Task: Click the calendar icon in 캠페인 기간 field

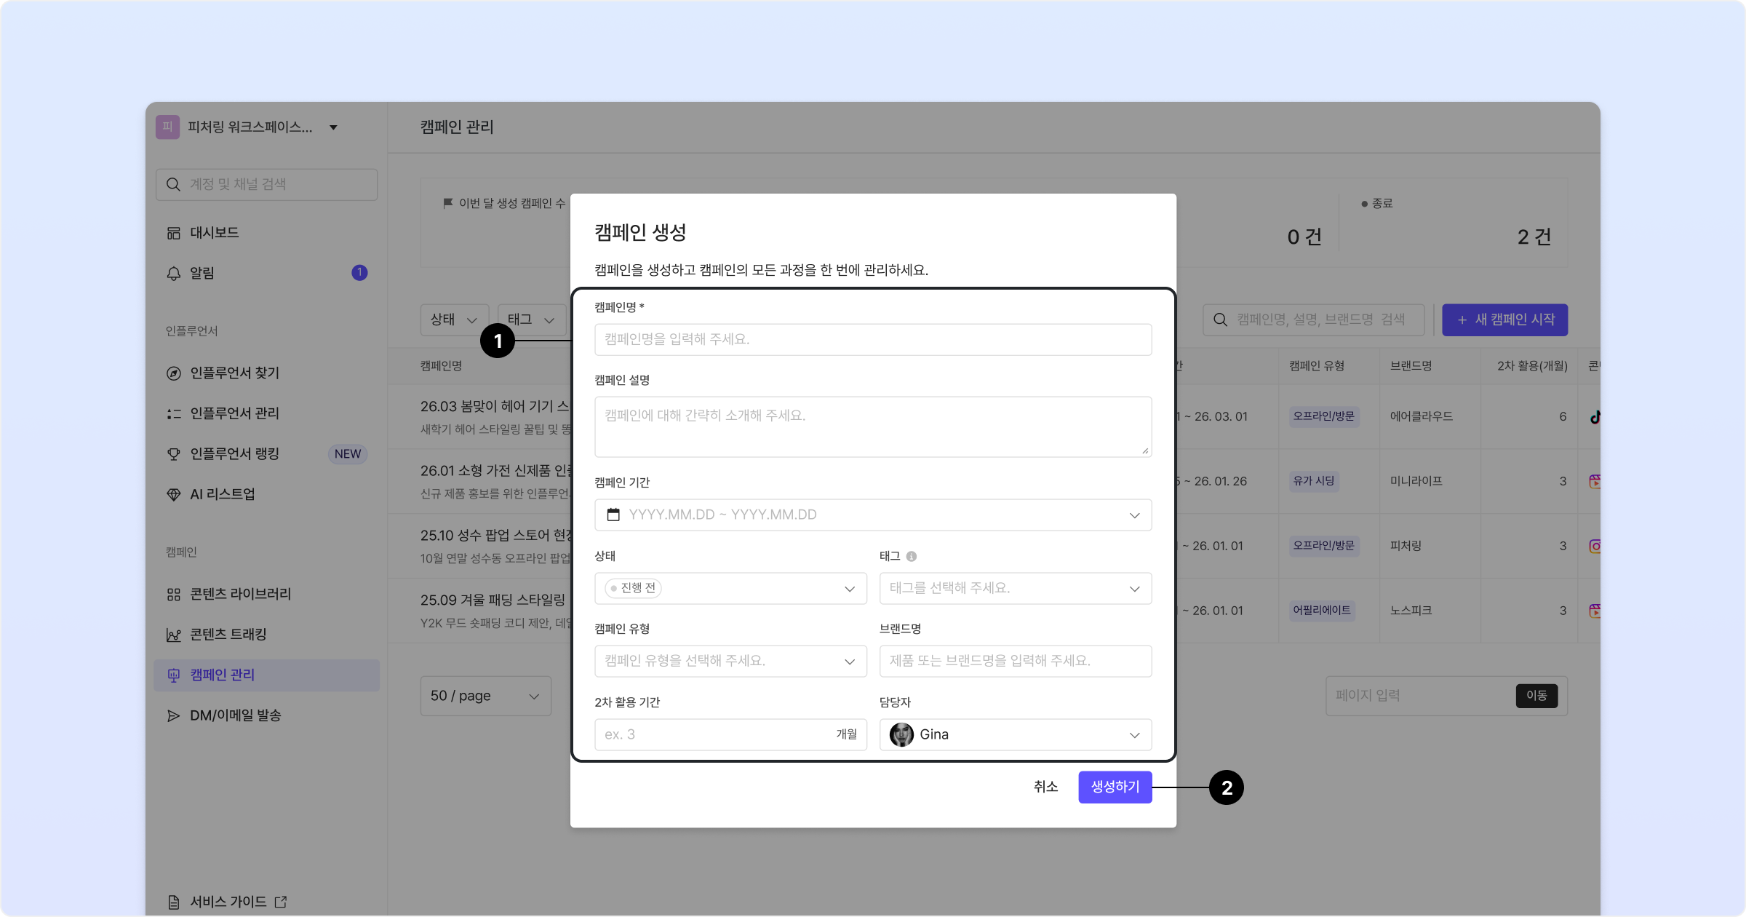Action: coord(613,515)
